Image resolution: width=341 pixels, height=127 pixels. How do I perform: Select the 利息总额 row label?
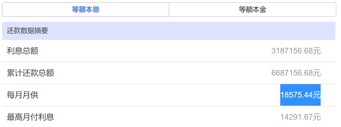pyautogui.click(x=23, y=51)
